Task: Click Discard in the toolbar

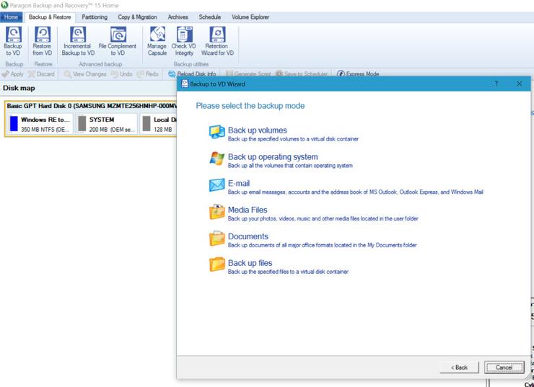Action: coord(41,74)
